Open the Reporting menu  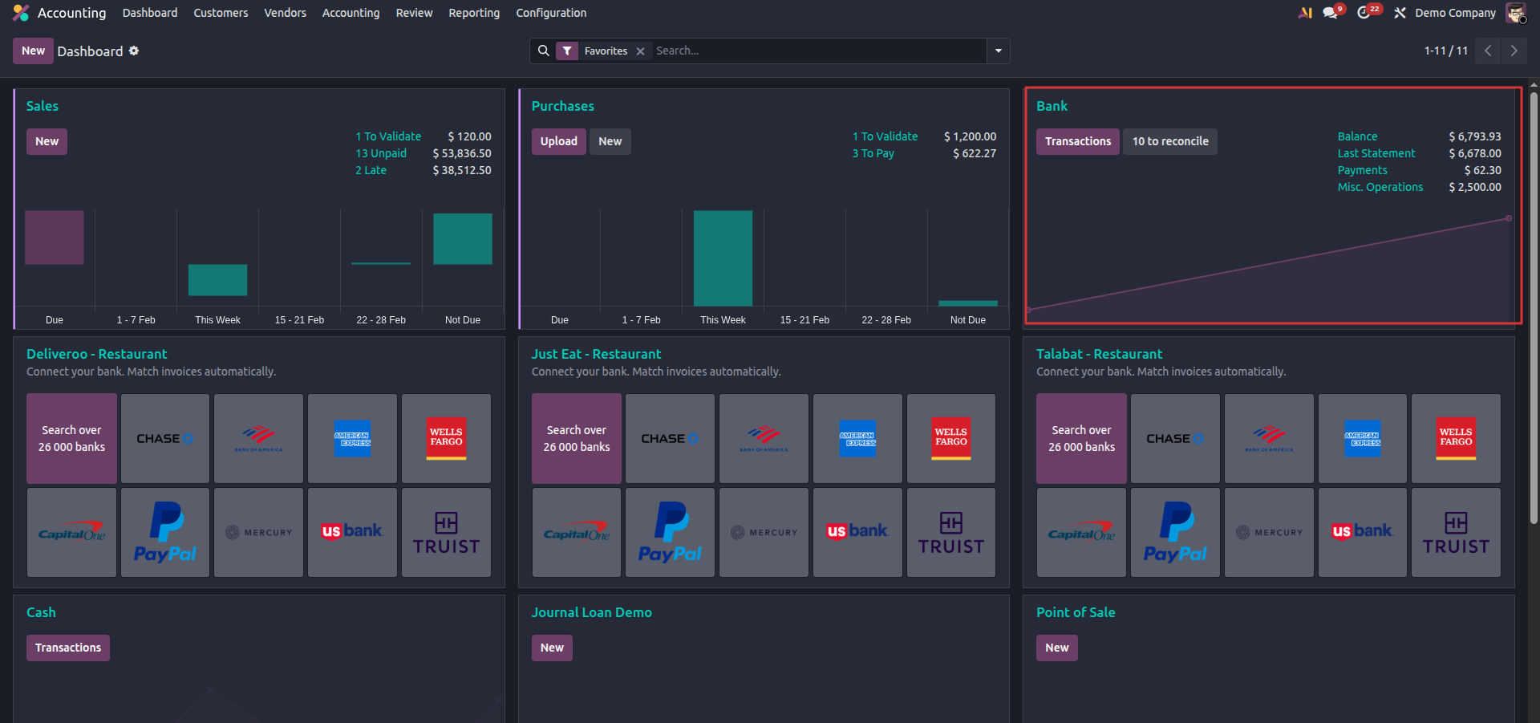point(473,13)
